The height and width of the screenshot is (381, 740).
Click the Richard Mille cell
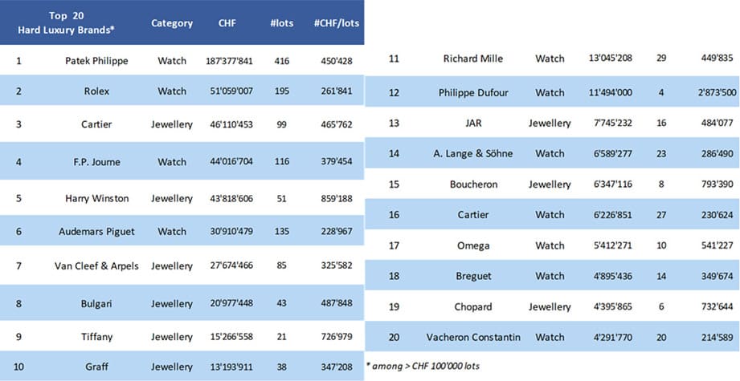pyautogui.click(x=473, y=59)
